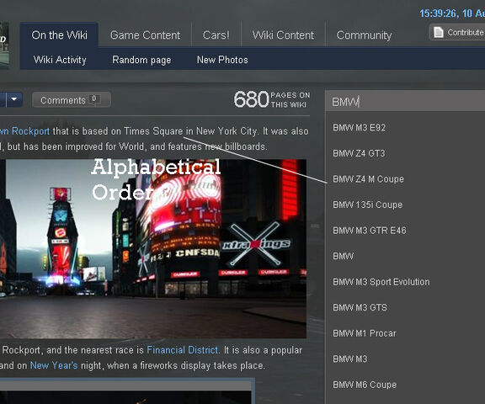Switch to the Game Content tab

(145, 35)
